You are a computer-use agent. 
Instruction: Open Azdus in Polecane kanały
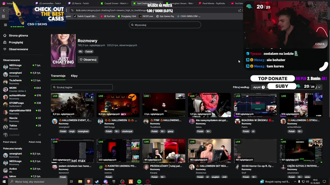coord(22,170)
